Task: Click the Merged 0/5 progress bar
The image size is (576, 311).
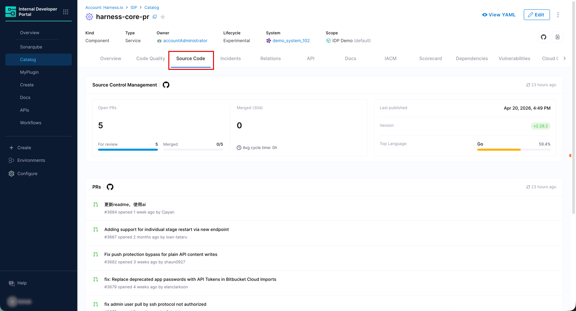Action: 193,150
